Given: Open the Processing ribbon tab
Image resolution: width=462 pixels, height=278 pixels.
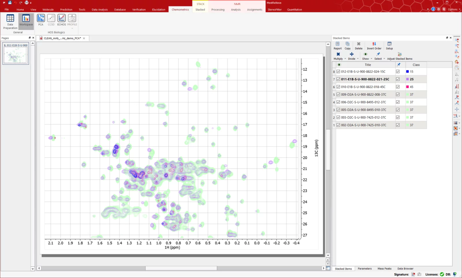Looking at the screenshot, I should (x=218, y=10).
